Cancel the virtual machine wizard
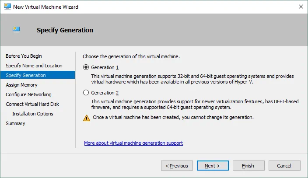Image resolution: width=308 pixels, height=178 pixels. 284,166
